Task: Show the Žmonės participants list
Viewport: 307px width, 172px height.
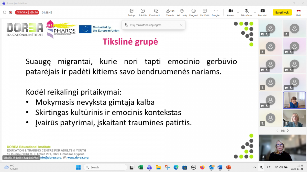Action: pyautogui.click(x=170, y=12)
